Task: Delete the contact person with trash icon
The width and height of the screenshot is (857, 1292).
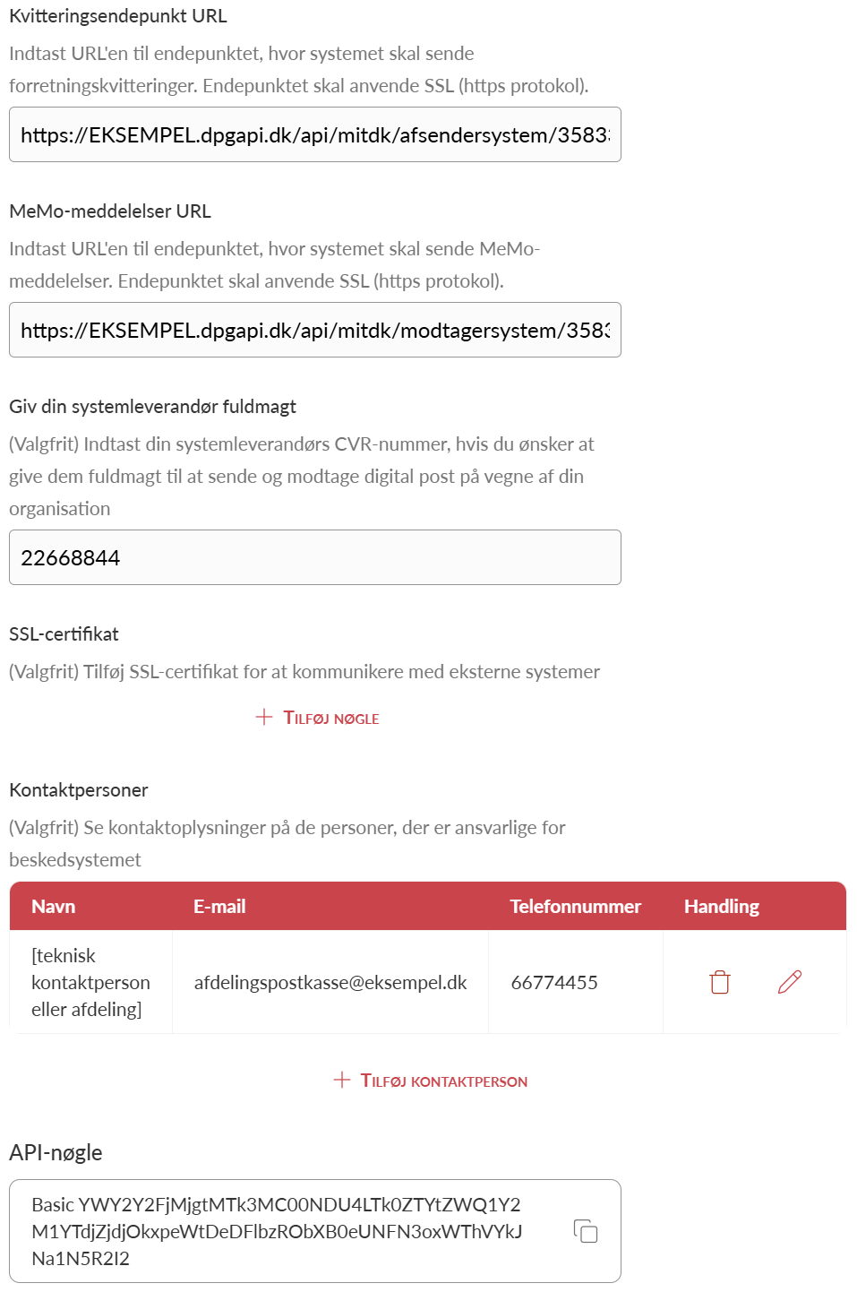Action: [x=720, y=982]
